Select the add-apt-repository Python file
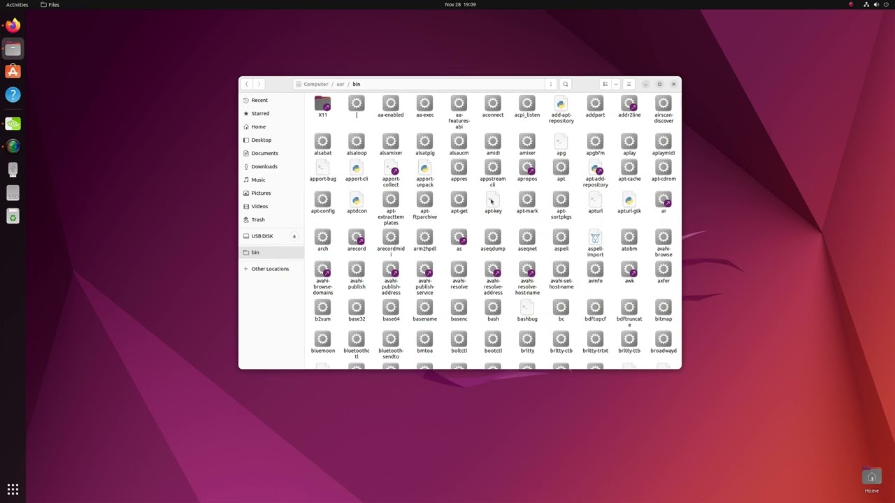The image size is (895, 503). point(561,110)
